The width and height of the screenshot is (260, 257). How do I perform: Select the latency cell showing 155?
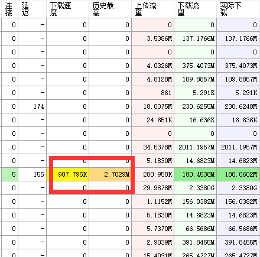[x=32, y=174]
